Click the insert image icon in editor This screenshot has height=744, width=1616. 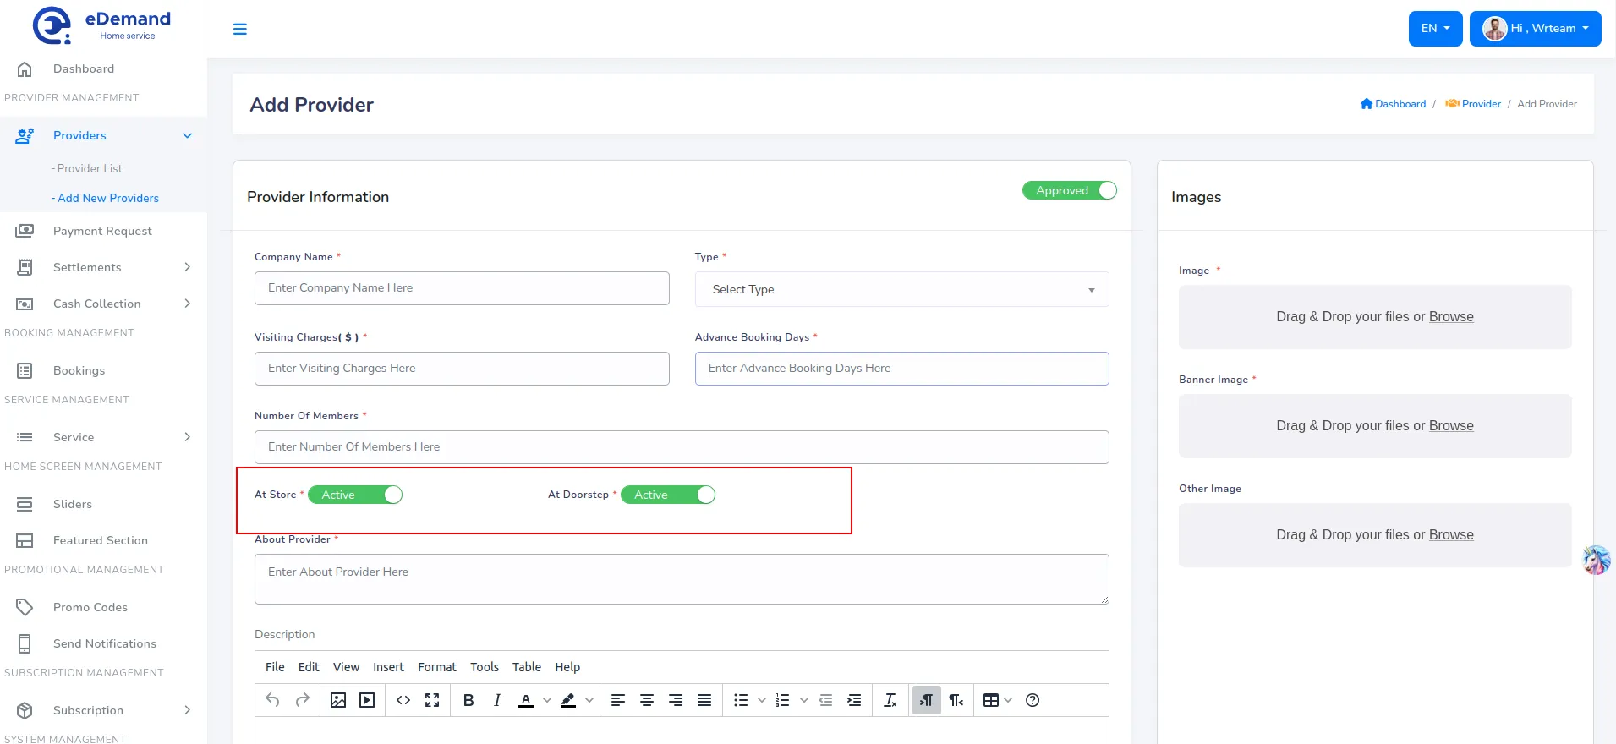point(338,700)
